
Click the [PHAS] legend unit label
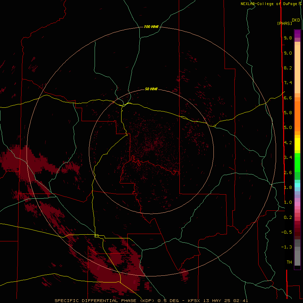[284, 23]
